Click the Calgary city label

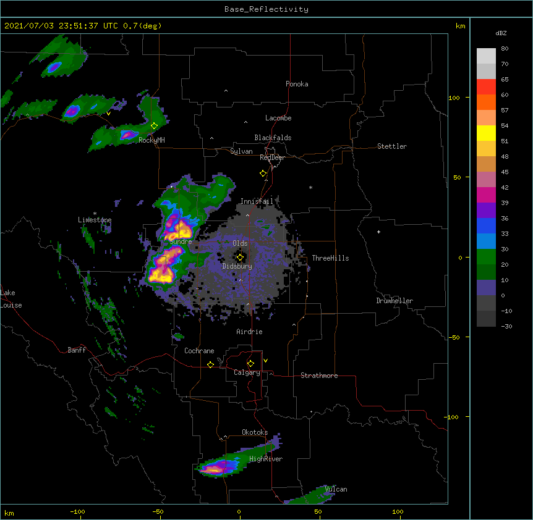pos(247,372)
